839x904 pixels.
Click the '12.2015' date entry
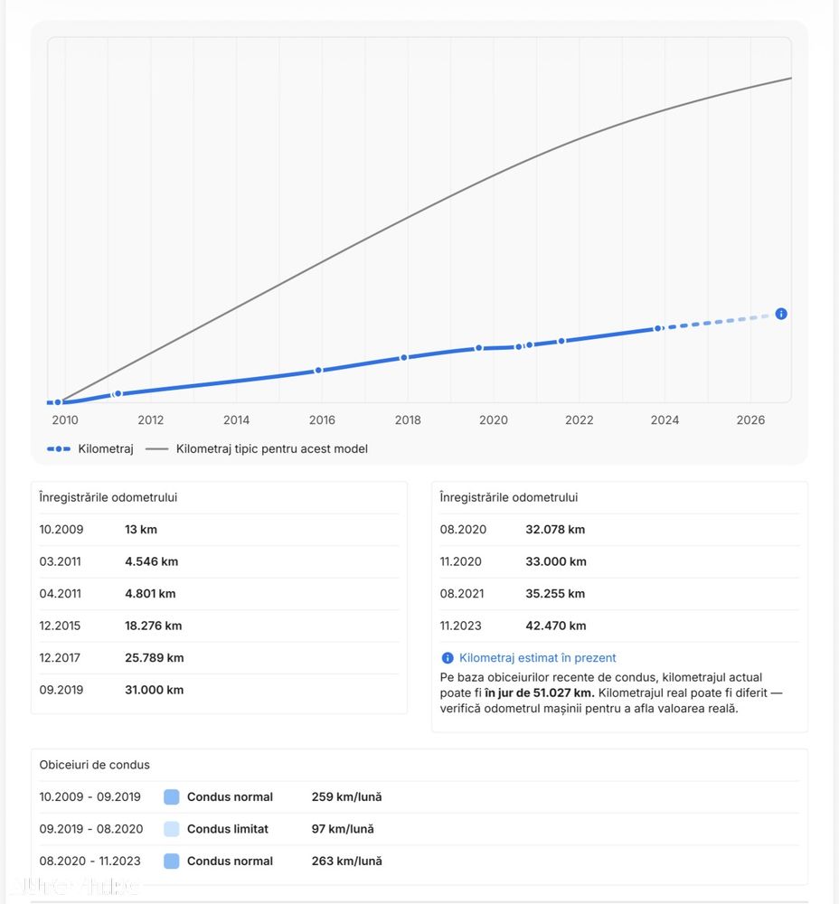pos(60,626)
